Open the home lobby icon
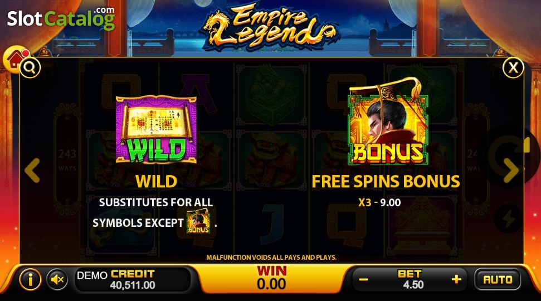The width and height of the screenshot is (541, 301). pyautogui.click(x=14, y=59)
